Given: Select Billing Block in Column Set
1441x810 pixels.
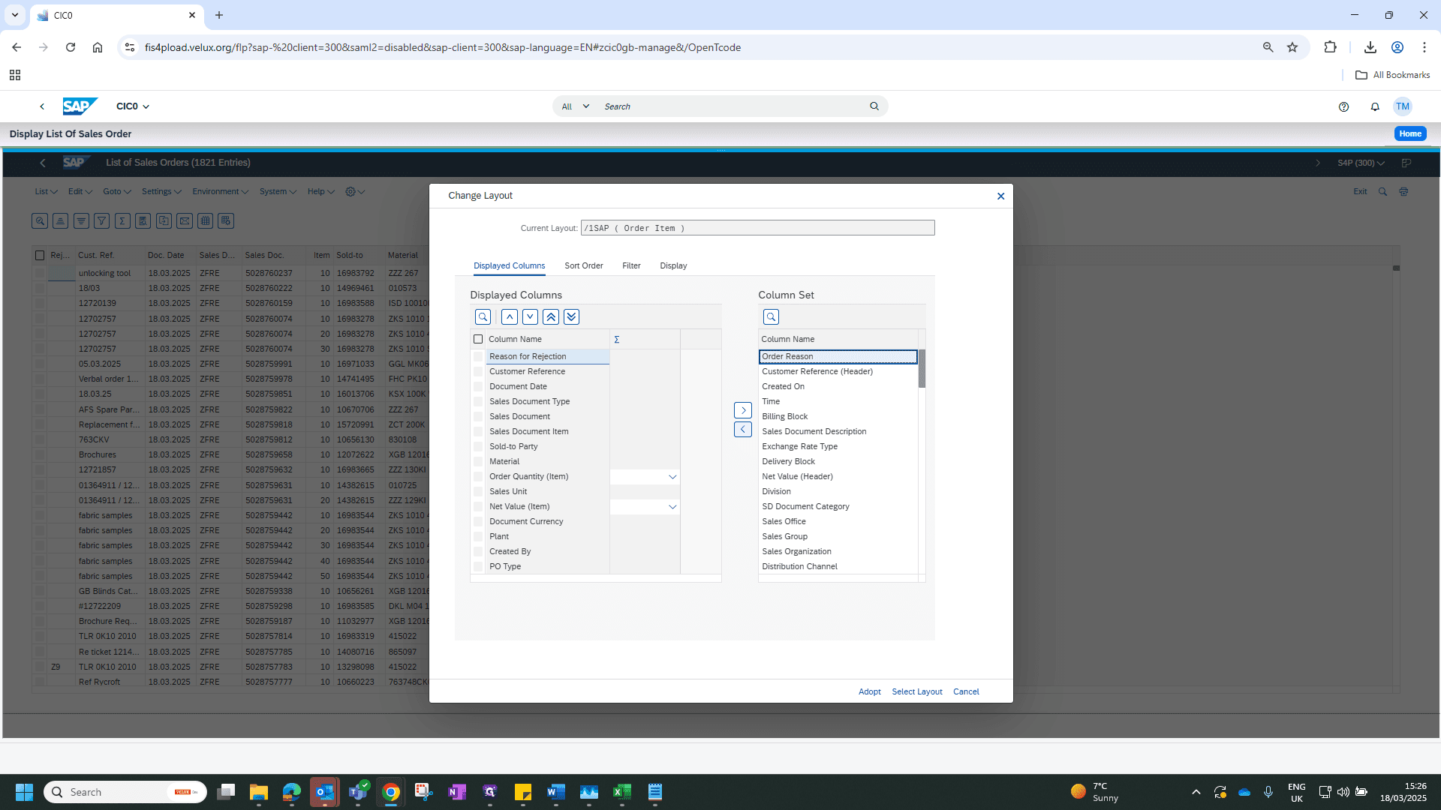Looking at the screenshot, I should [785, 416].
